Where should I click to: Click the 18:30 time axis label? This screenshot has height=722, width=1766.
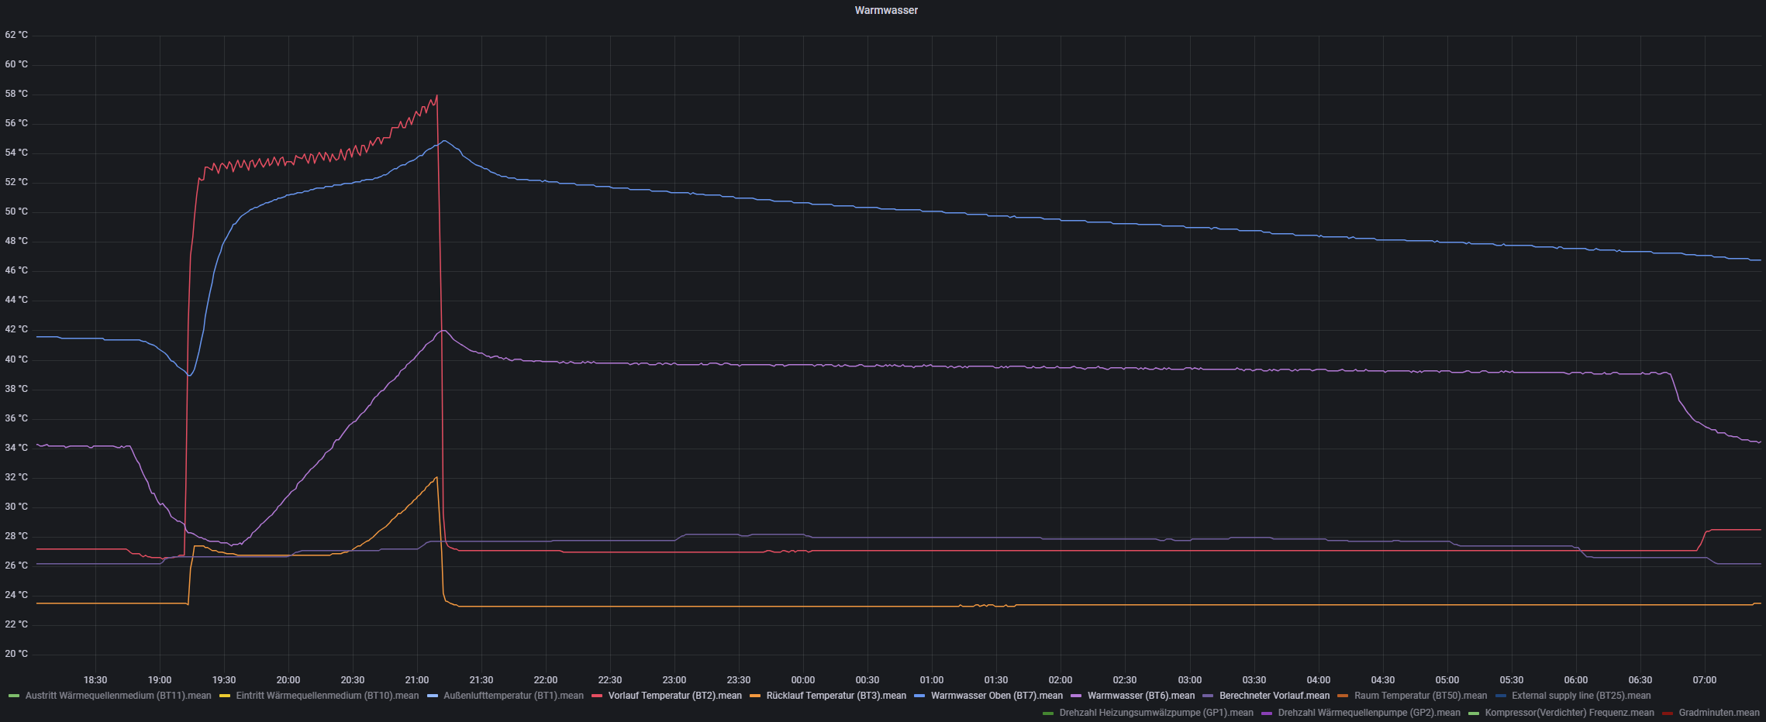tap(95, 680)
